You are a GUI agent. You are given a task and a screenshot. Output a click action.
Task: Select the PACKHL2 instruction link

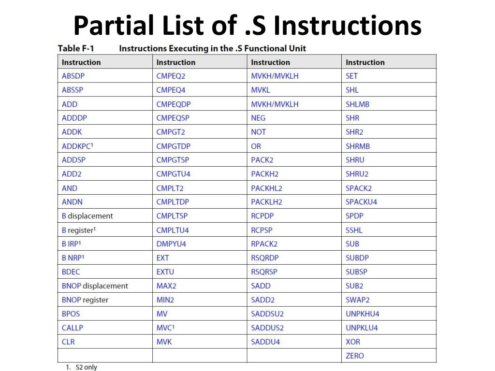(266, 188)
